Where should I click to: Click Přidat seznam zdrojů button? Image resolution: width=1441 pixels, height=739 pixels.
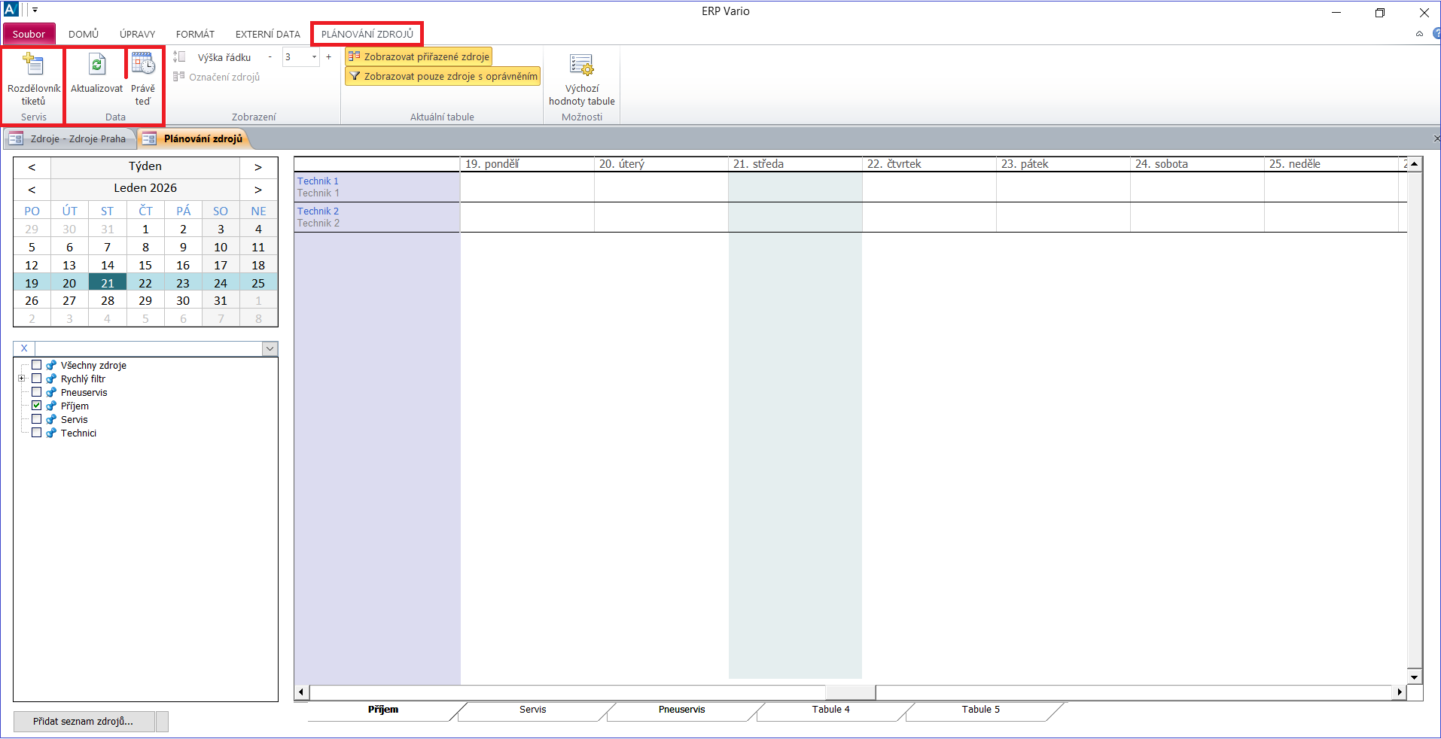pyautogui.click(x=83, y=722)
